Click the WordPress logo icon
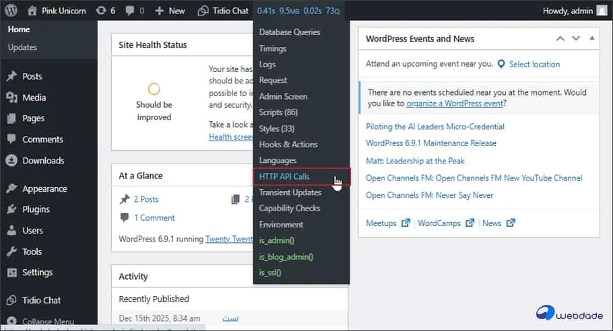This screenshot has height=331, width=613. 11,11
